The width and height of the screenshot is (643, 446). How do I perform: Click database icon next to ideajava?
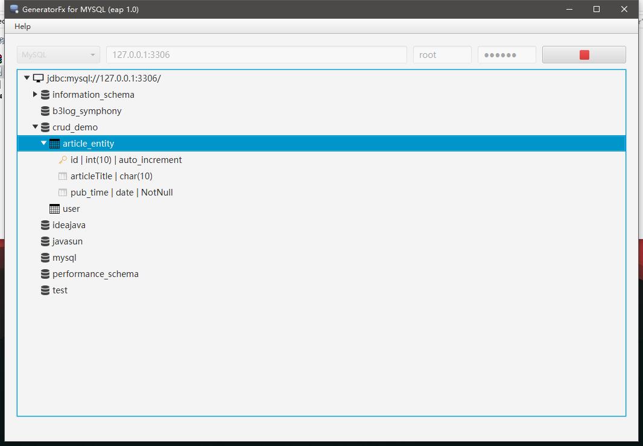pyautogui.click(x=45, y=225)
